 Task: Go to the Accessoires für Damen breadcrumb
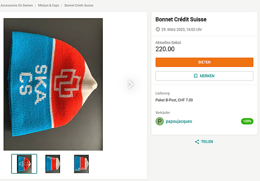pos(16,6)
